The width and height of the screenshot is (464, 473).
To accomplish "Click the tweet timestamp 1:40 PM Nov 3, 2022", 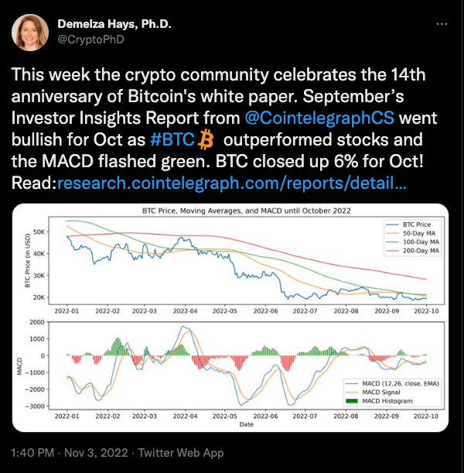I will pos(70,453).
